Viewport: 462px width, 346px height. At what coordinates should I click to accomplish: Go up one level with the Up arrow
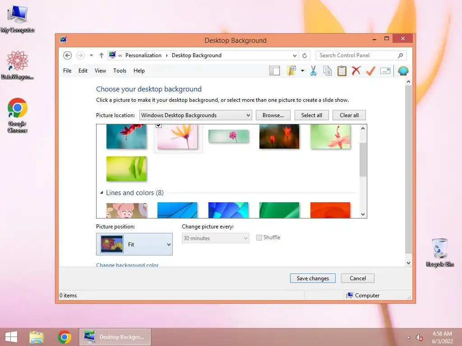coord(102,55)
